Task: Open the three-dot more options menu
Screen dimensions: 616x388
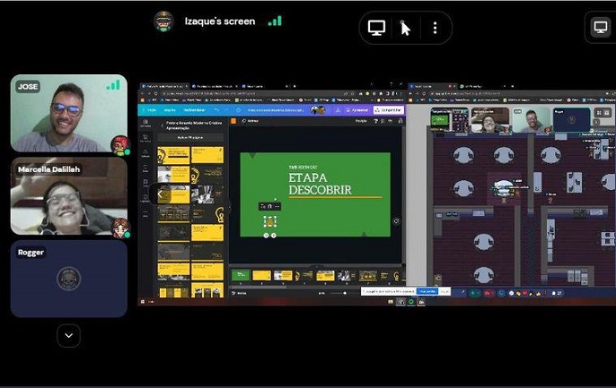Action: pos(435,28)
